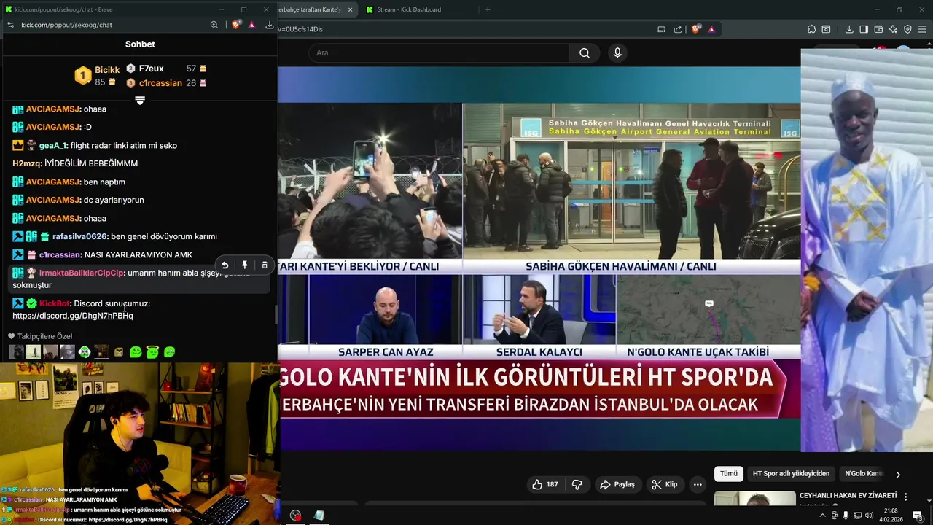Click username IrmaktaBaliklarCipCip in chat
Viewport: 933px width, 525px height.
(82, 273)
